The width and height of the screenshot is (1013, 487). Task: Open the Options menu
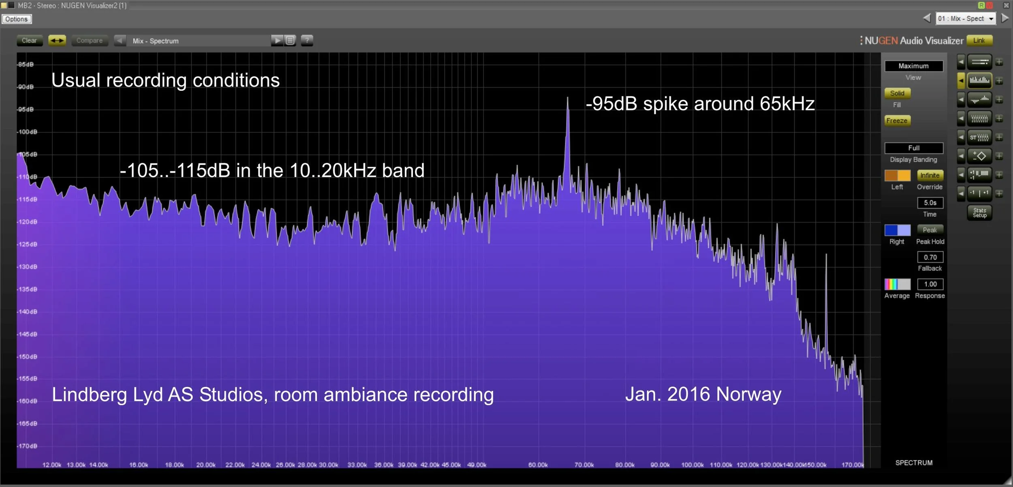coord(17,19)
